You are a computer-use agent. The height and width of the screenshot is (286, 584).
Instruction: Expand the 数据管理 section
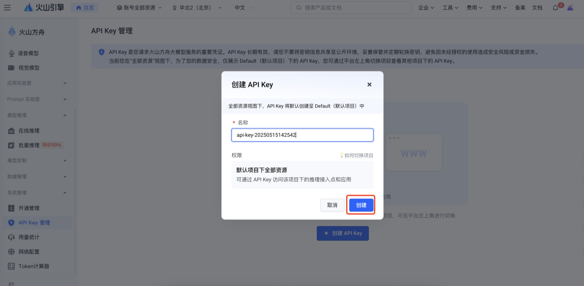[x=37, y=176]
